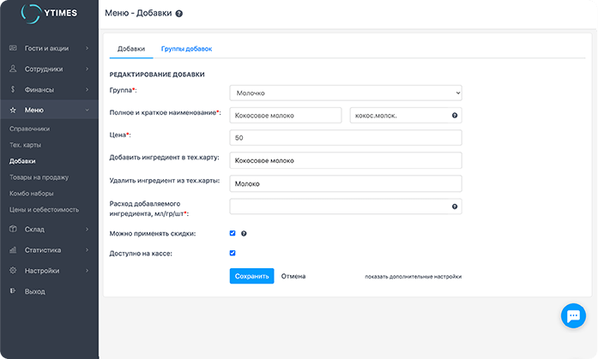This screenshot has width=598, height=359.
Task: Select the Добавки tab
Action: coord(131,49)
